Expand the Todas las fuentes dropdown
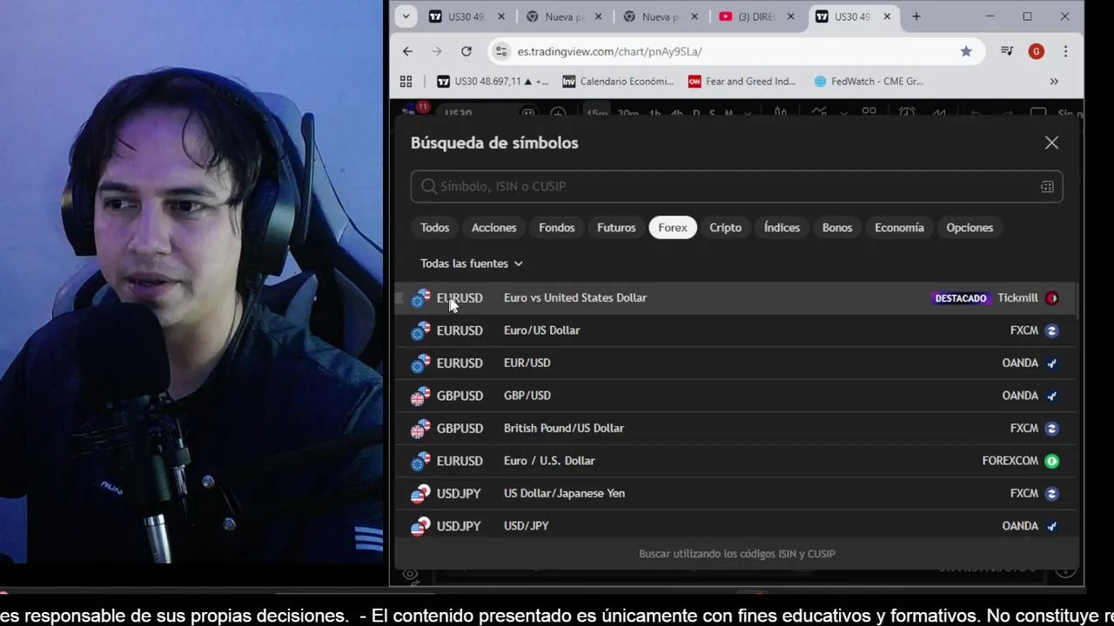Viewport: 1114px width, 626px height. click(471, 263)
